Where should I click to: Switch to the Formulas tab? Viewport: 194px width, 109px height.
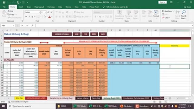click(x=51, y=7)
